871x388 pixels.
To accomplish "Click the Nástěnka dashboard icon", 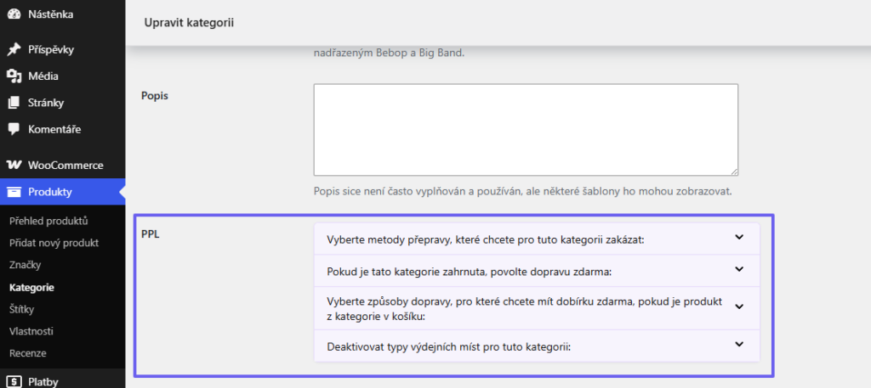I will tap(14, 14).
